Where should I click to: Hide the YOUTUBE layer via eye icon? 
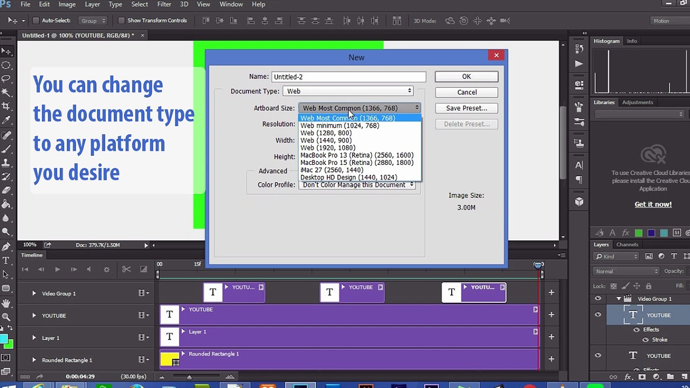pyautogui.click(x=598, y=315)
